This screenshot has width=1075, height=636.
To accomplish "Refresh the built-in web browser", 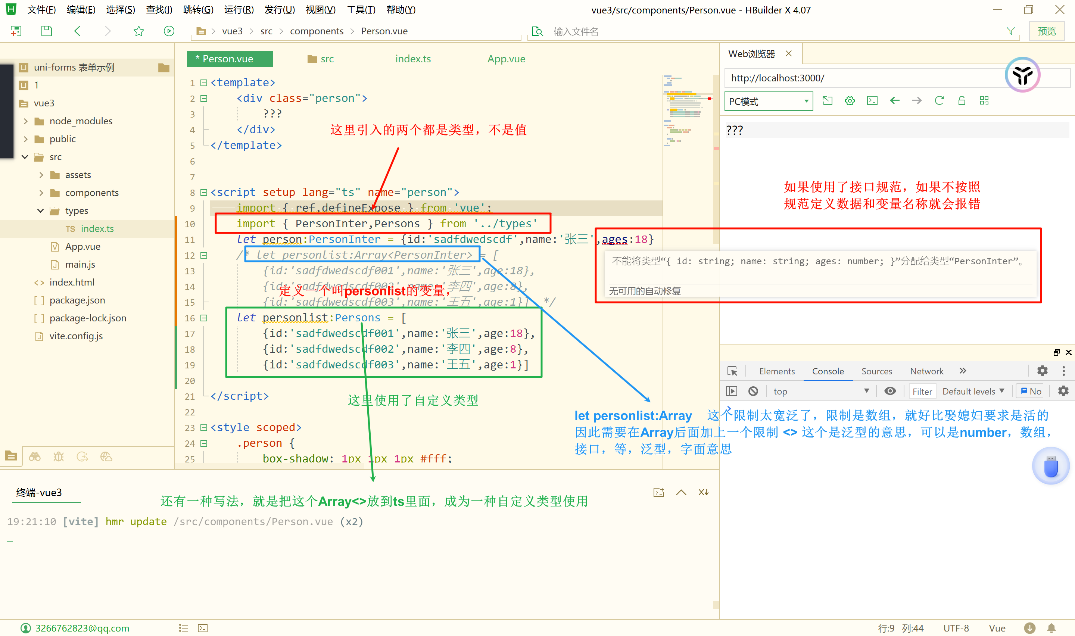I will coord(939,101).
